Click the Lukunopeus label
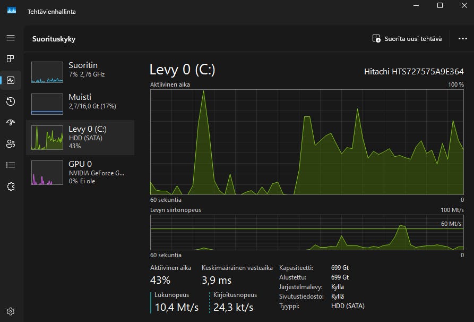Viewport: 474px width, 322px height. (x=171, y=295)
